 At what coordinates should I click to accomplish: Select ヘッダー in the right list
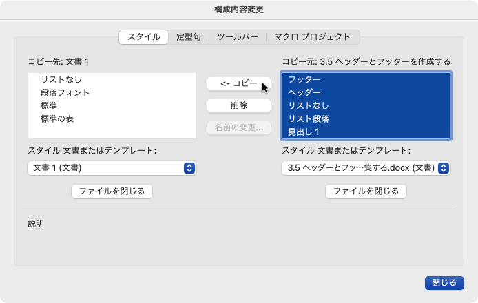pyautogui.click(x=304, y=92)
